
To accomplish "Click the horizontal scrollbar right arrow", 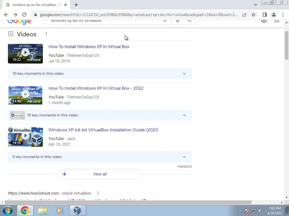I will pyautogui.click(x=282, y=202).
